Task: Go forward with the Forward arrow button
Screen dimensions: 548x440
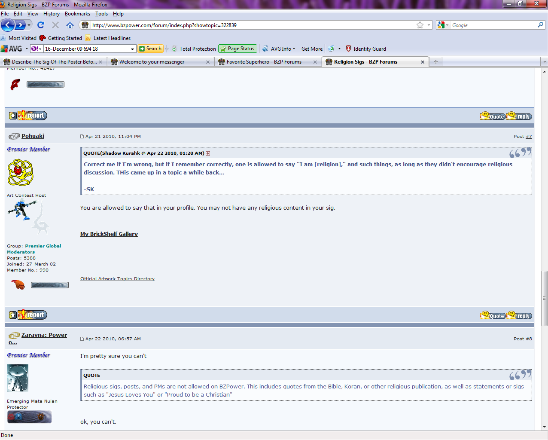Action: [x=20, y=25]
